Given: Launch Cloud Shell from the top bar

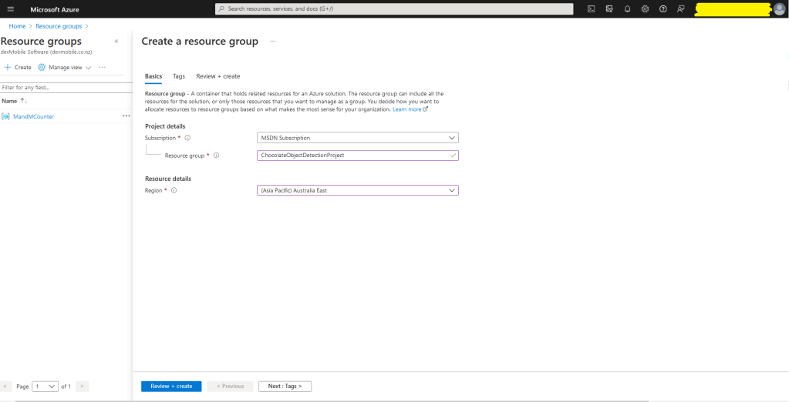Looking at the screenshot, I should (591, 9).
